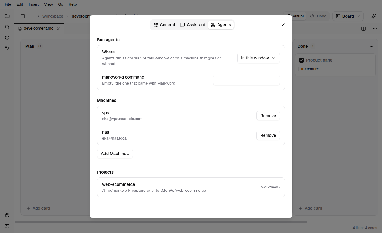Open the Insert menu

pyautogui.click(x=34, y=4)
